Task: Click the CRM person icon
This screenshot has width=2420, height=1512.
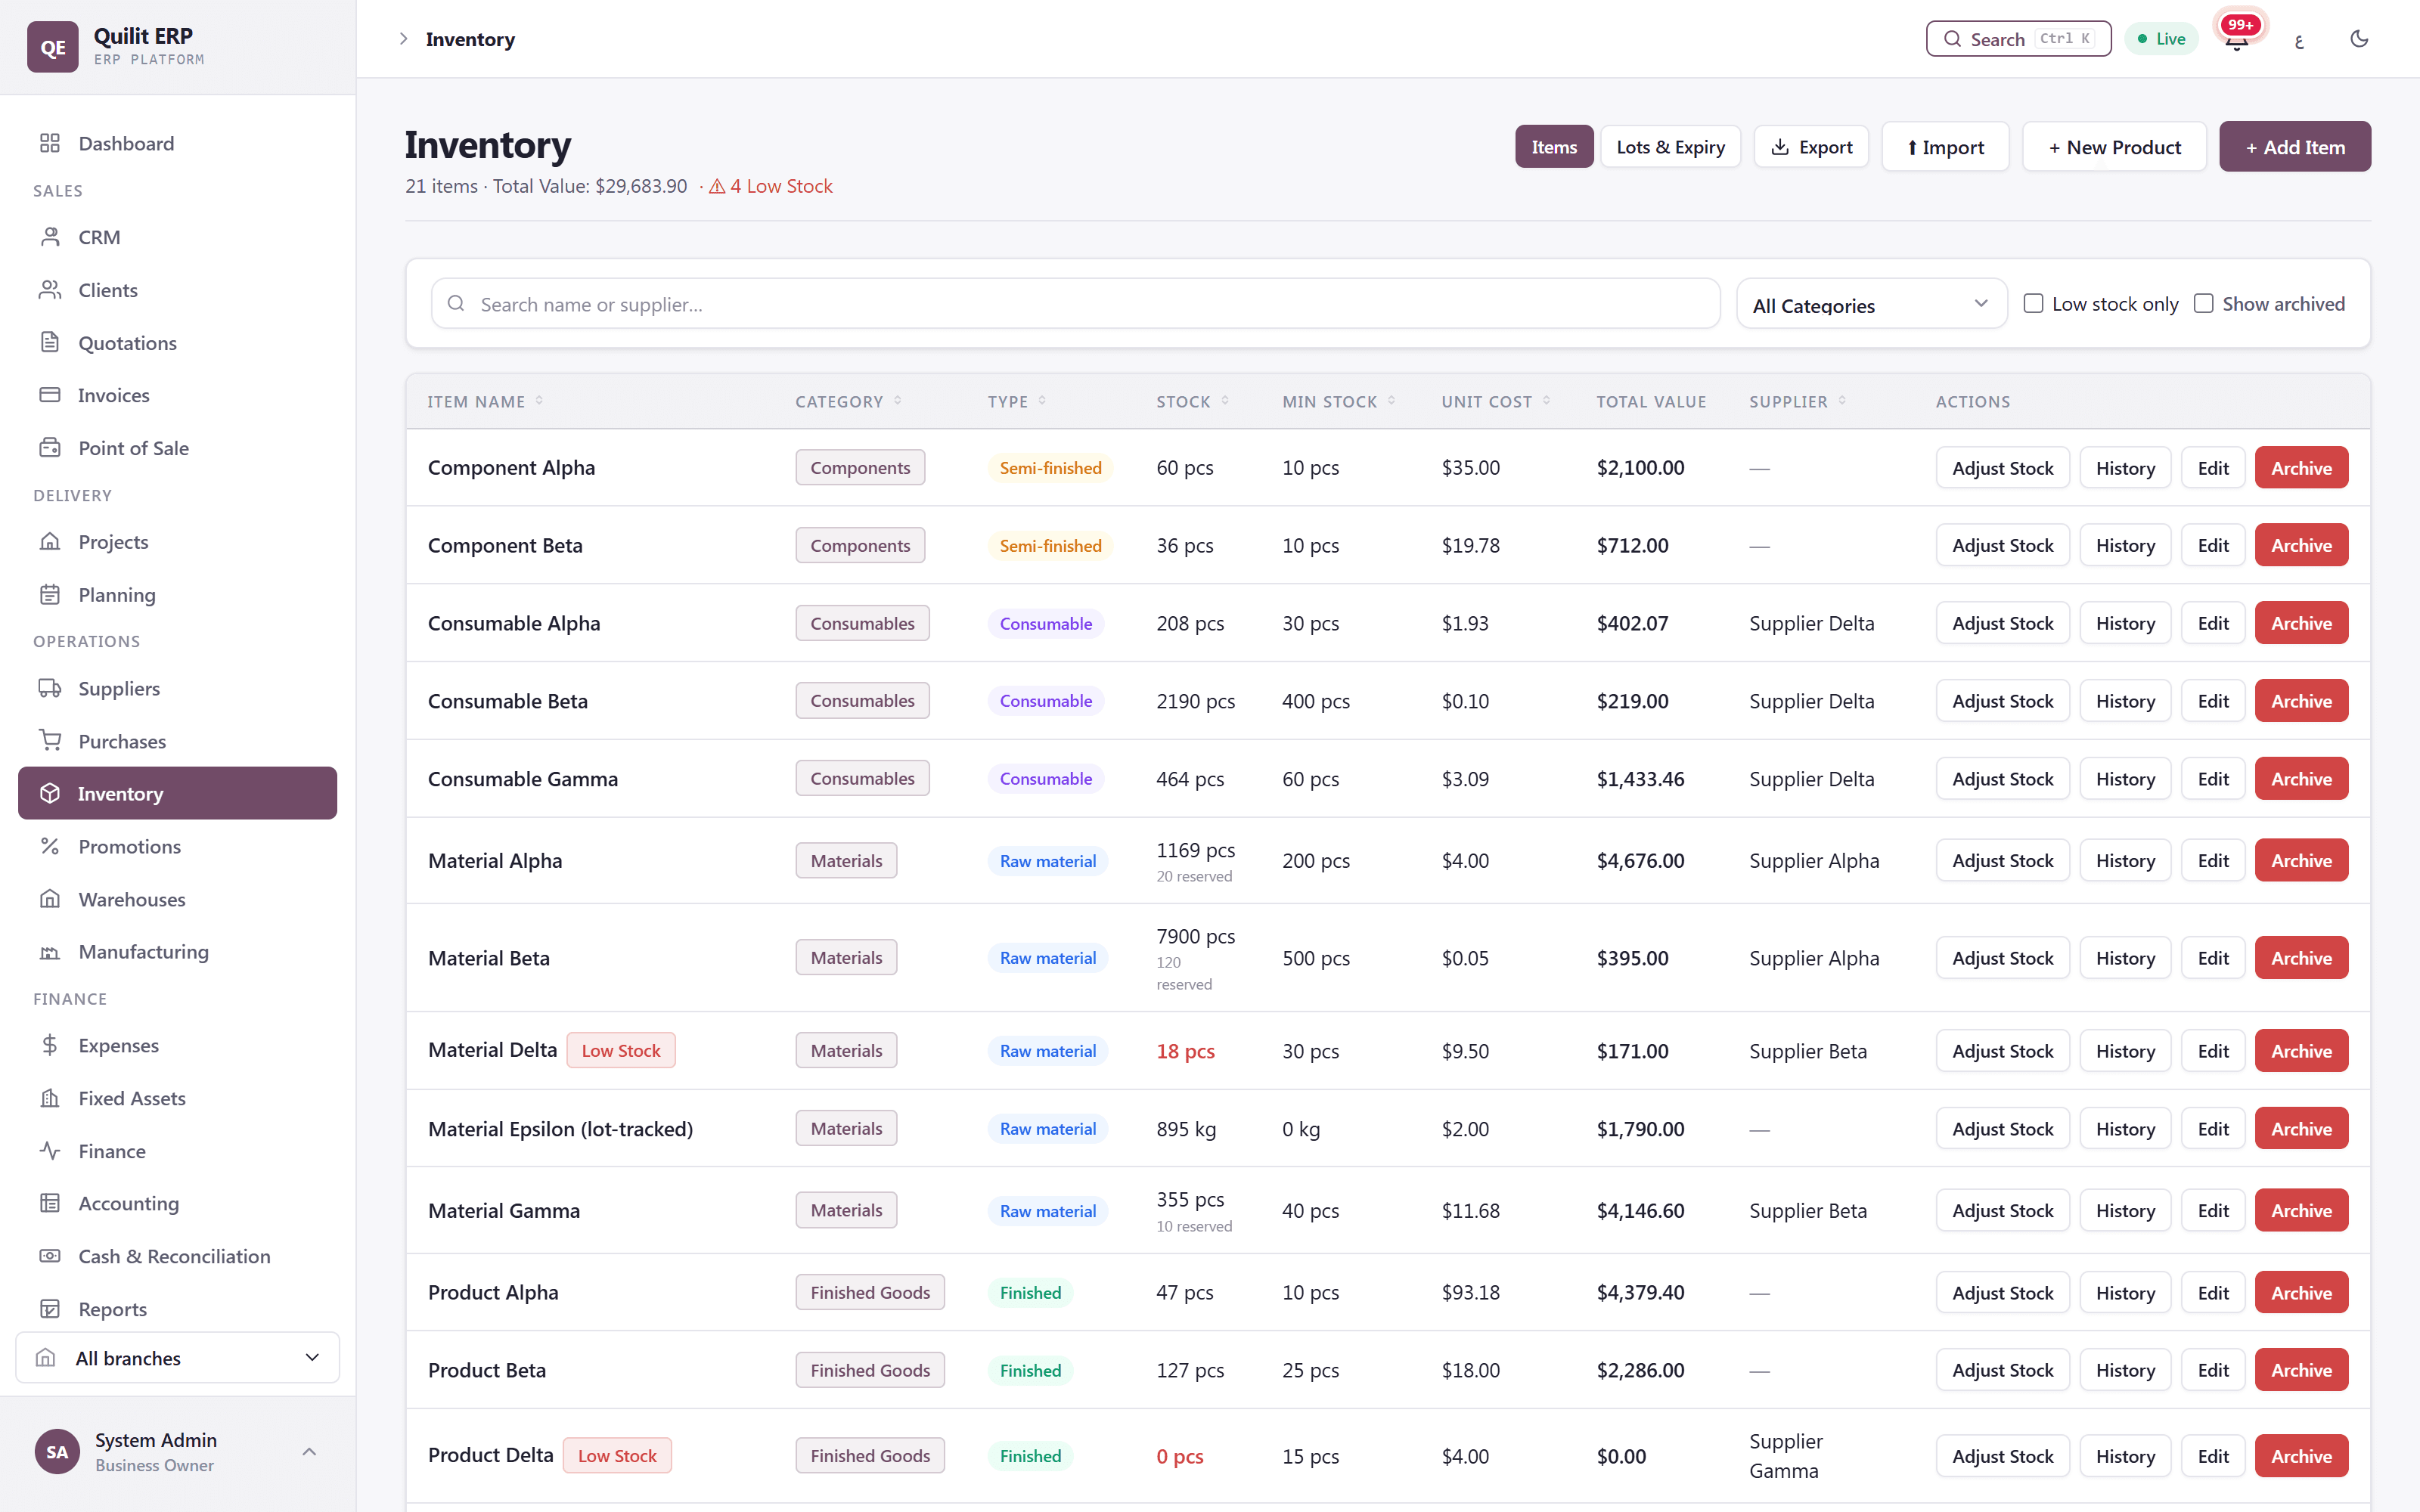Action: coord(50,237)
